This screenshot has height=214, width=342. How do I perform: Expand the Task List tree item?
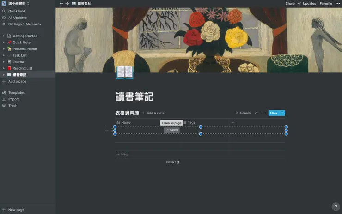[4, 55]
